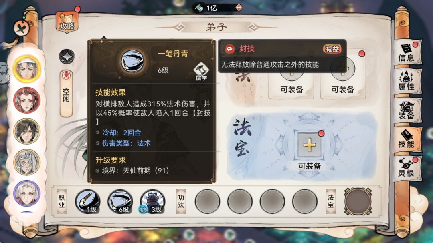The height and width of the screenshot is (243, 433).
Task: Open the 信息 tab
Action: pyautogui.click(x=407, y=53)
